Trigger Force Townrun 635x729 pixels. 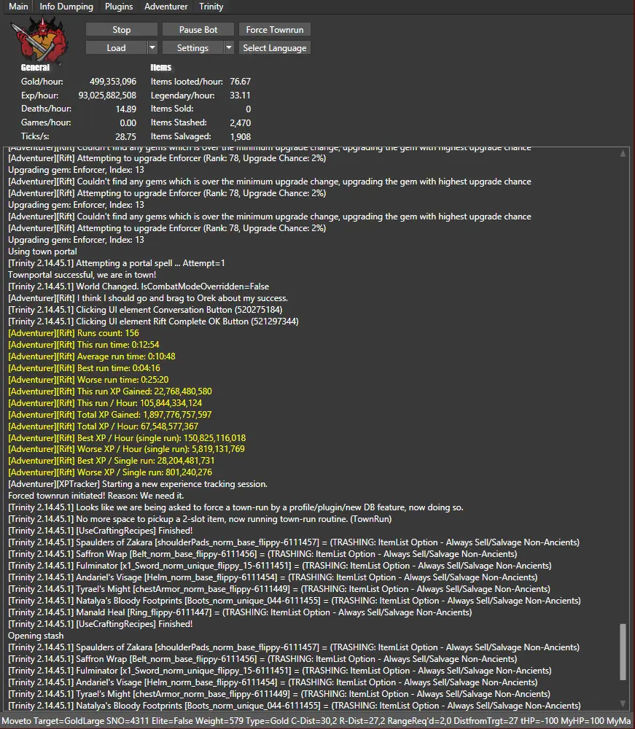click(x=275, y=30)
